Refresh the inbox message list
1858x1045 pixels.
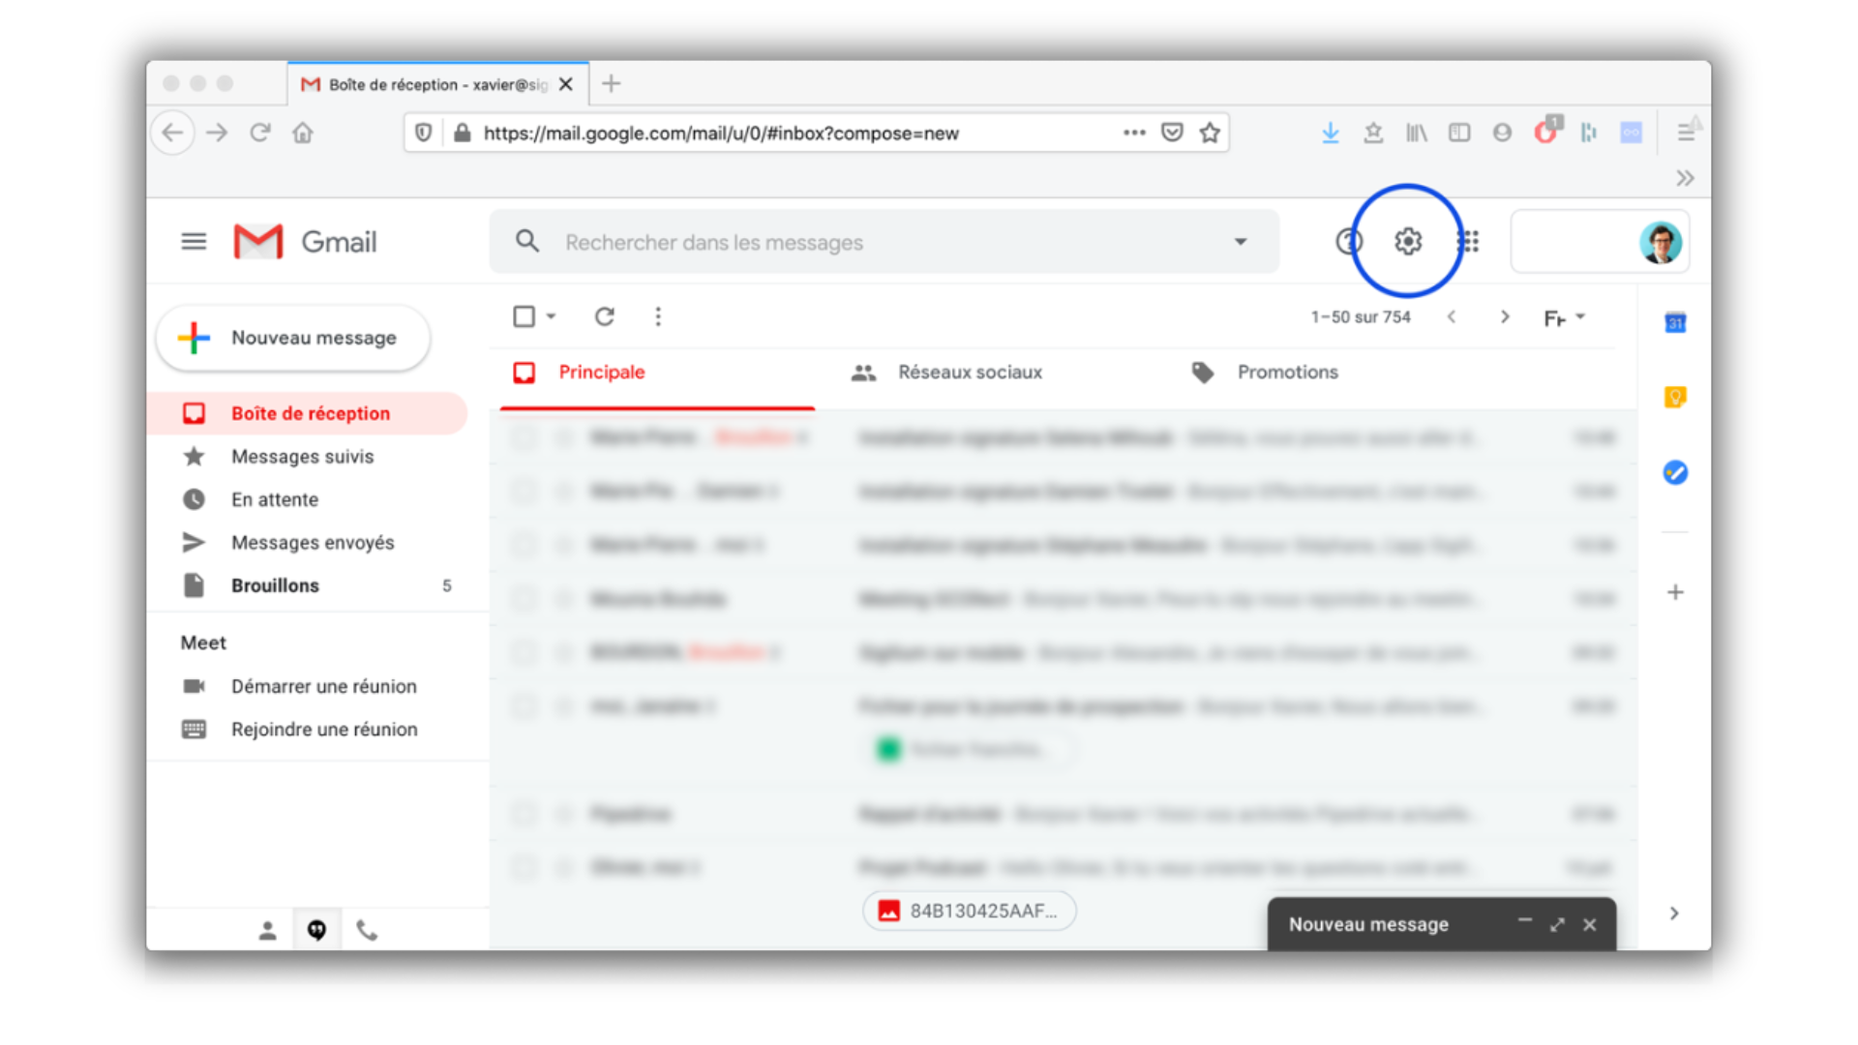[x=604, y=316]
